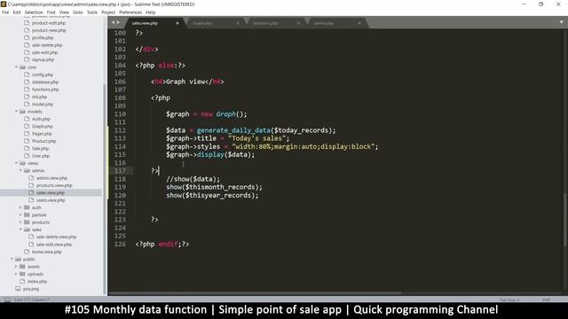Open the Find menu

(51, 12)
